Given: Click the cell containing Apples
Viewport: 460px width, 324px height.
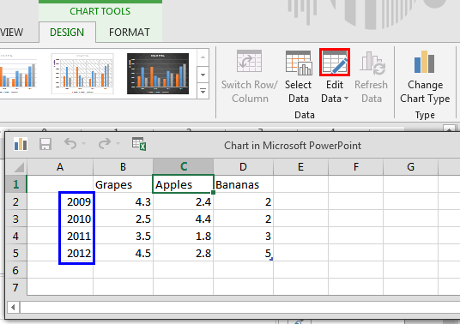Looking at the screenshot, I should click(184, 184).
